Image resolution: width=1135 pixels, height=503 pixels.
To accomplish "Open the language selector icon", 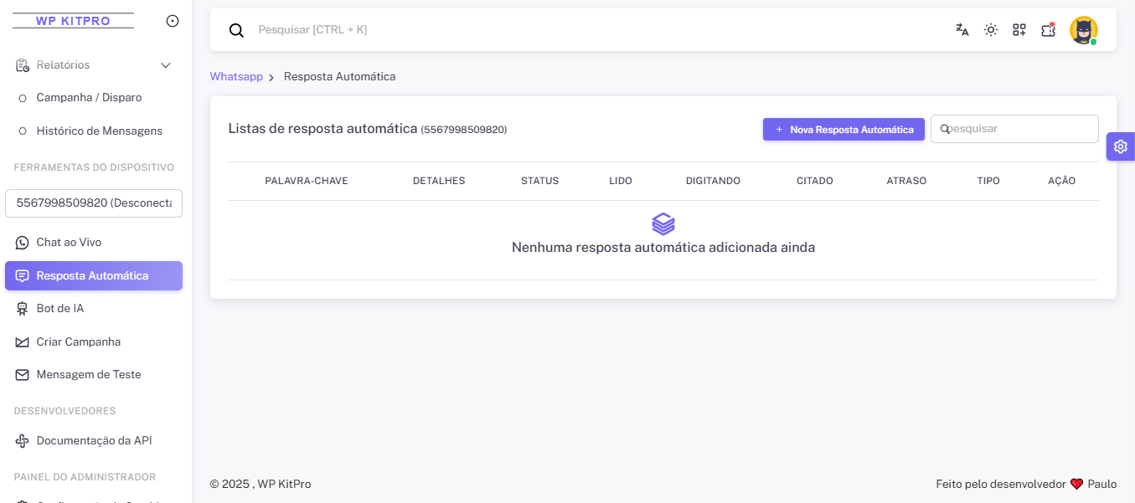I will point(962,29).
